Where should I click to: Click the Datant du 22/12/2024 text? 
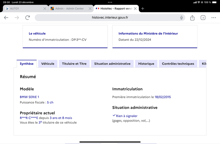pos(135,40)
